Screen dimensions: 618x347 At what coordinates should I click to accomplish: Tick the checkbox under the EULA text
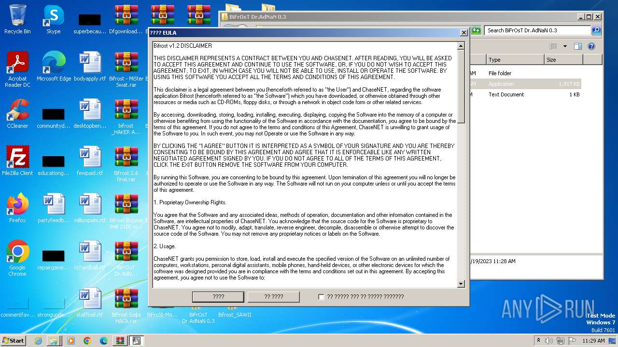(x=321, y=297)
